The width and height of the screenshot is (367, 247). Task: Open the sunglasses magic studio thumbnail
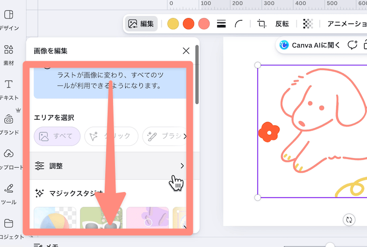(x=101, y=218)
